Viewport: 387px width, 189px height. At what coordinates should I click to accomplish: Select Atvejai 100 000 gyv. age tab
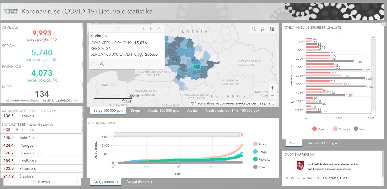point(323,143)
